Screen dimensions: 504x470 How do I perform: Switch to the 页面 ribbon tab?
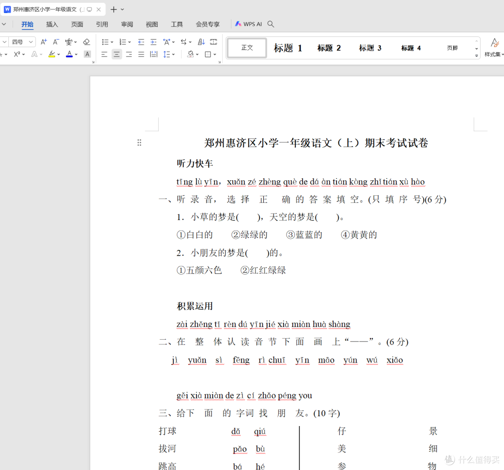point(77,24)
